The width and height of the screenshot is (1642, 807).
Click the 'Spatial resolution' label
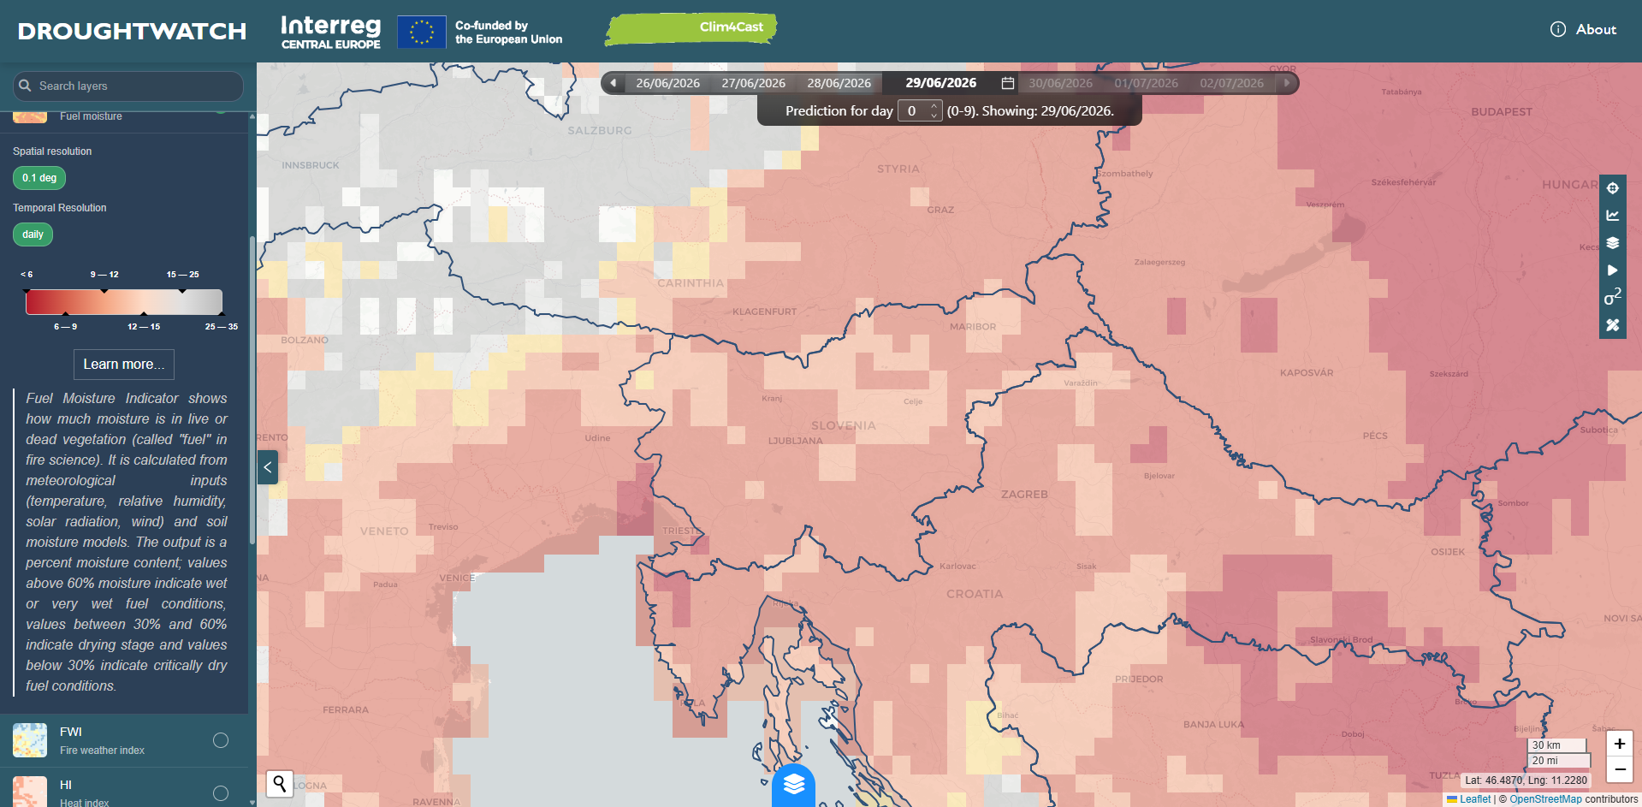point(52,151)
